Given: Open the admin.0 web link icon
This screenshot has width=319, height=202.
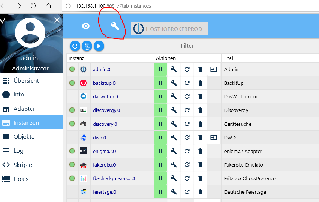Looking at the screenshot, I should 213,69.
